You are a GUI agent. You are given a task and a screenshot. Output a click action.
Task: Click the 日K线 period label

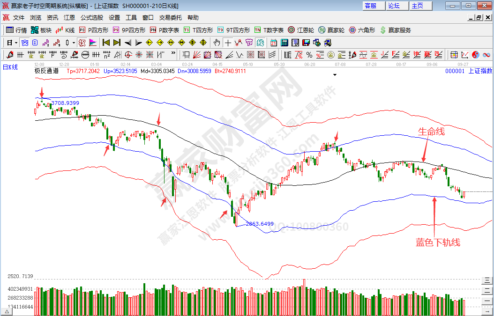[x=10, y=67]
